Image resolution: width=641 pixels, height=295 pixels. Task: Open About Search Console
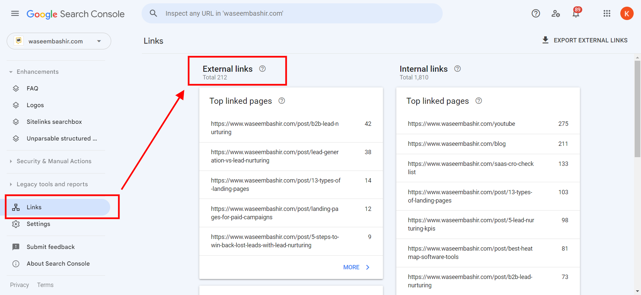[57, 264]
